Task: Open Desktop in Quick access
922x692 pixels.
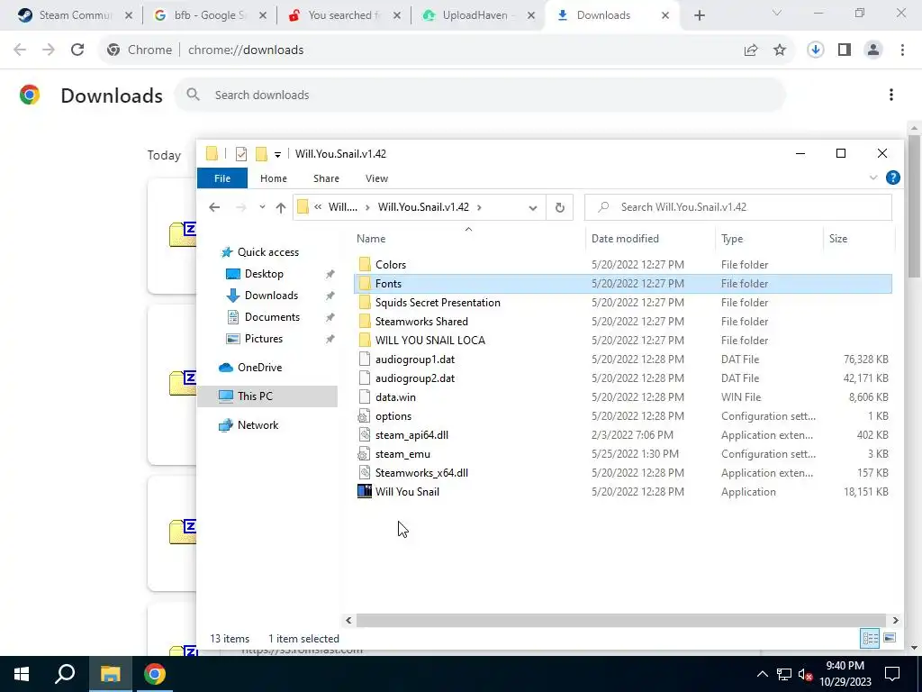Action: [264, 274]
